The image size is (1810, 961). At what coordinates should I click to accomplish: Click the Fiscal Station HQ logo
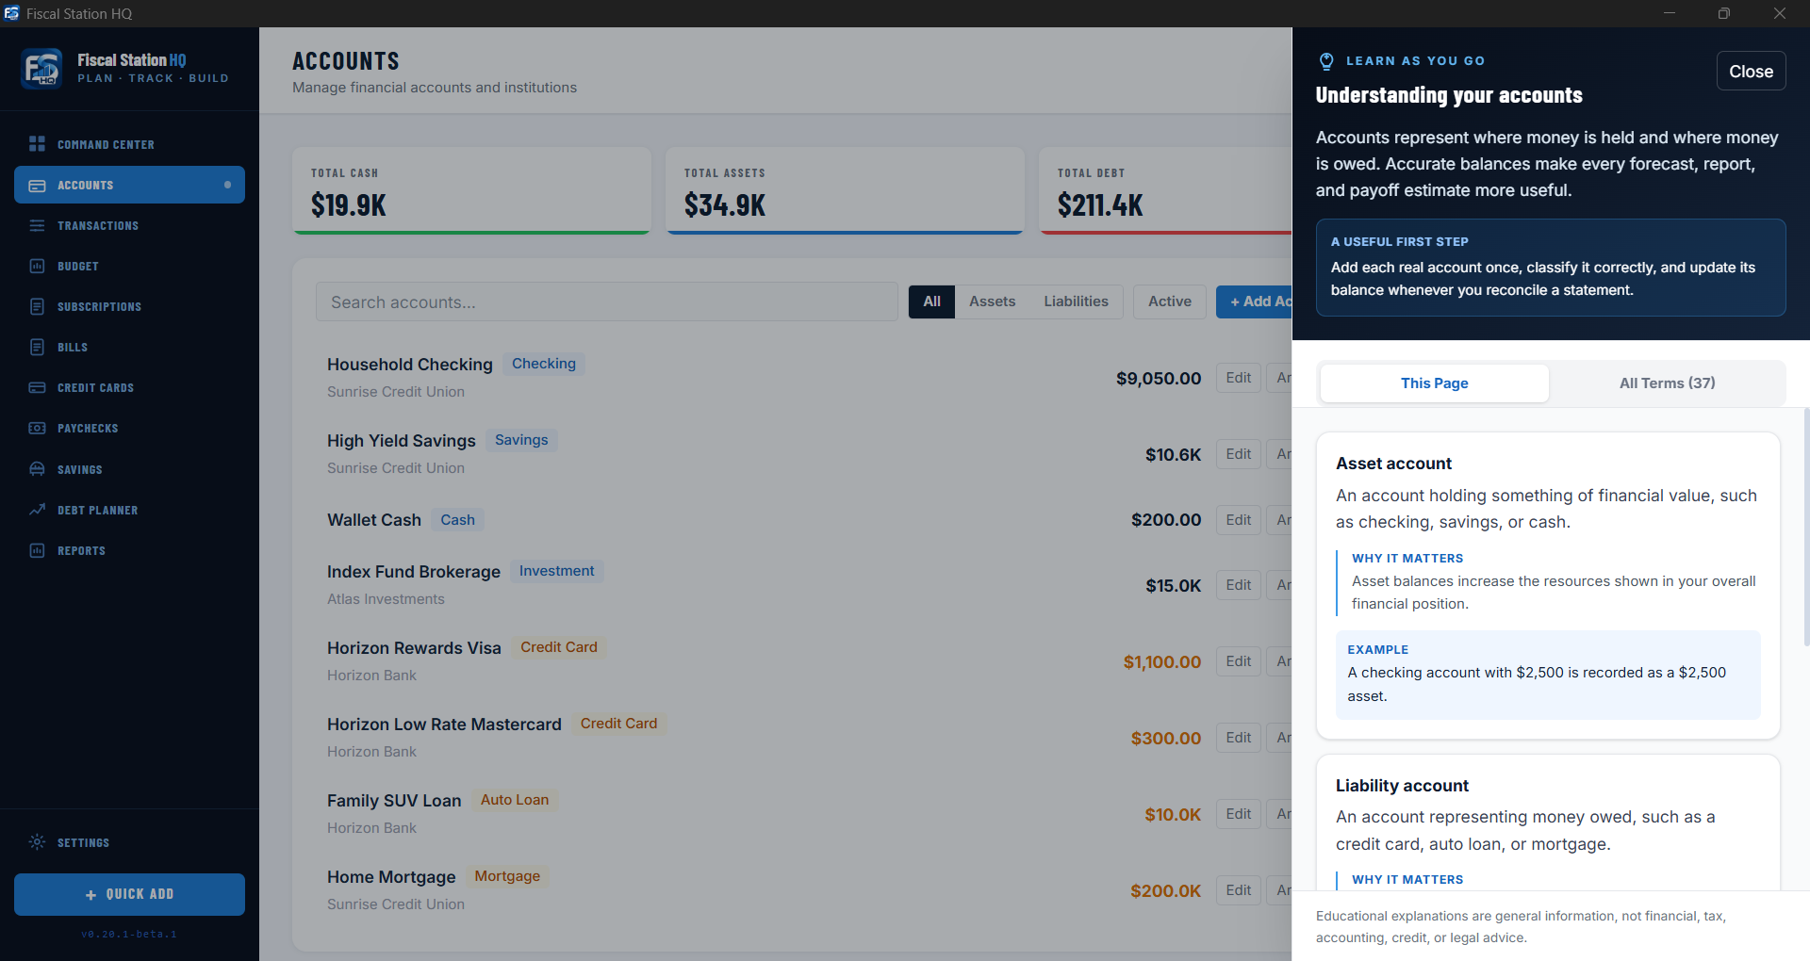pos(41,69)
